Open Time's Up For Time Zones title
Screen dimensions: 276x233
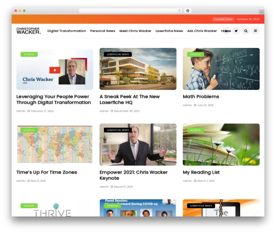click(x=46, y=172)
